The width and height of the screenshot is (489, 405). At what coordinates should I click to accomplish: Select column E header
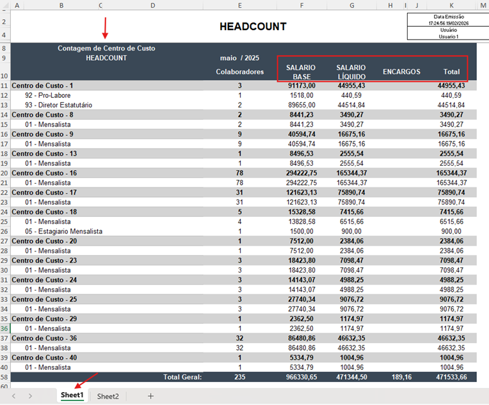point(239,5)
